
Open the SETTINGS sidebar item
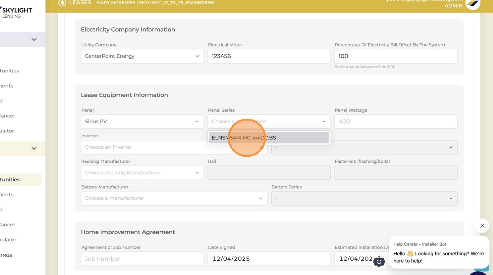tap(6, 255)
